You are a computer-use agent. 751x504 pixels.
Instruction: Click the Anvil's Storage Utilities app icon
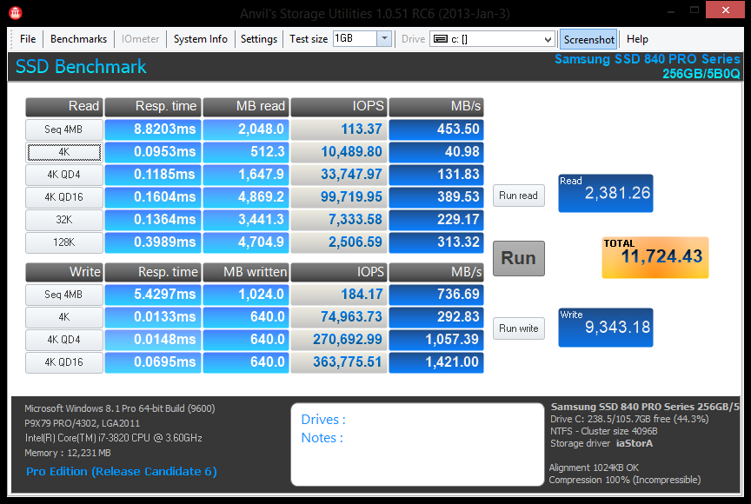click(x=16, y=13)
